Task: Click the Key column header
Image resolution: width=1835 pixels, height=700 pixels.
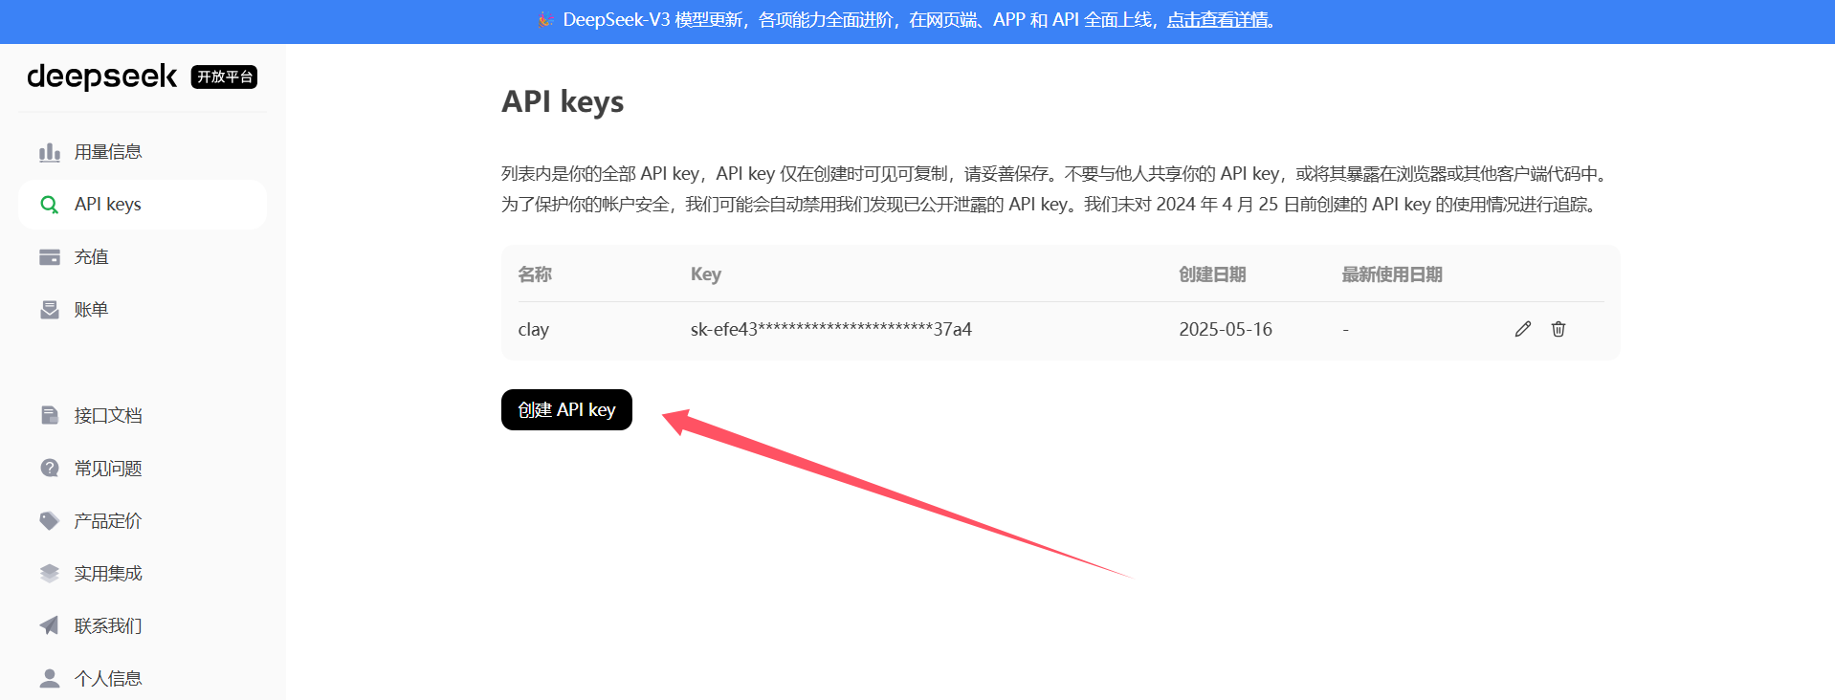Action: click(x=705, y=274)
